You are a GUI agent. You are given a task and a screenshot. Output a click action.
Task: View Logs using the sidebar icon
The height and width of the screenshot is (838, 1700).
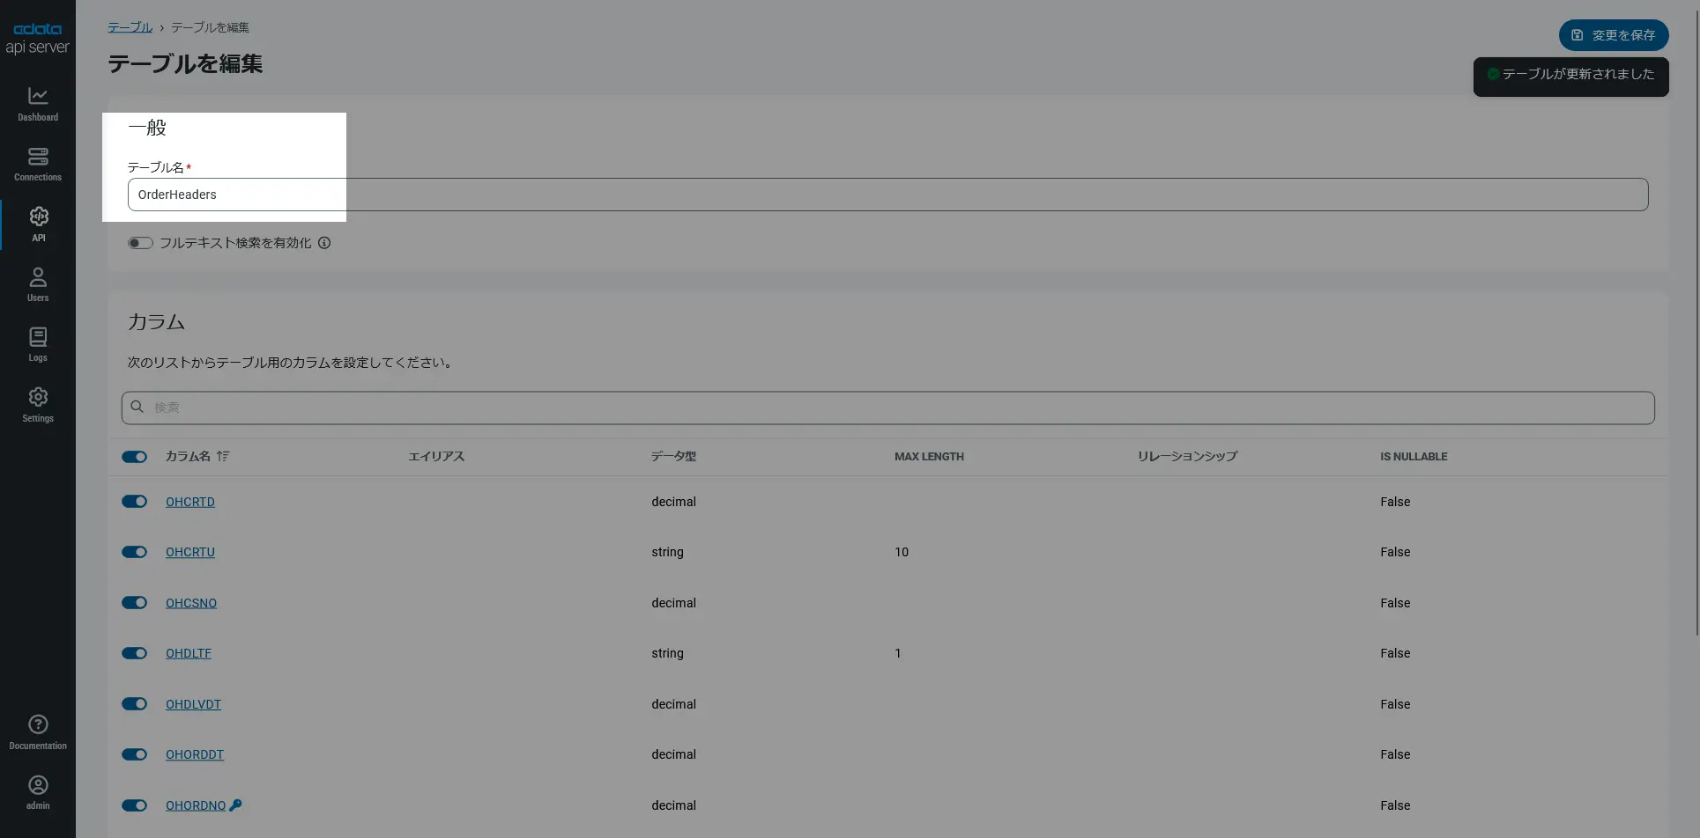[x=37, y=342]
